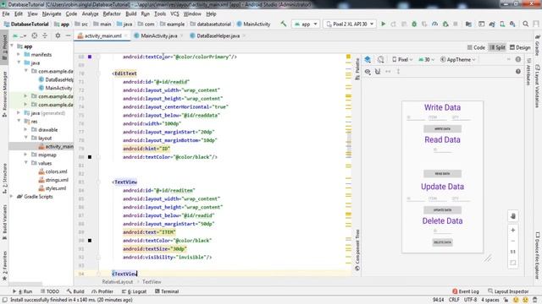Open AppTheme dropdown
Viewport: 542px width, 304px height.
tap(458, 60)
